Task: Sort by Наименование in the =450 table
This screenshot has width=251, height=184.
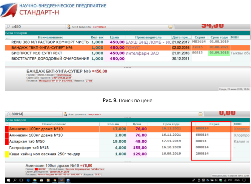Action: click(x=51, y=37)
